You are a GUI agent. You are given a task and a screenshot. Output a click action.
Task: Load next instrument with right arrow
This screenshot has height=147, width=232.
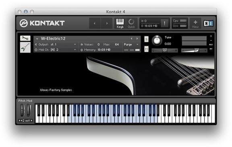137,39
